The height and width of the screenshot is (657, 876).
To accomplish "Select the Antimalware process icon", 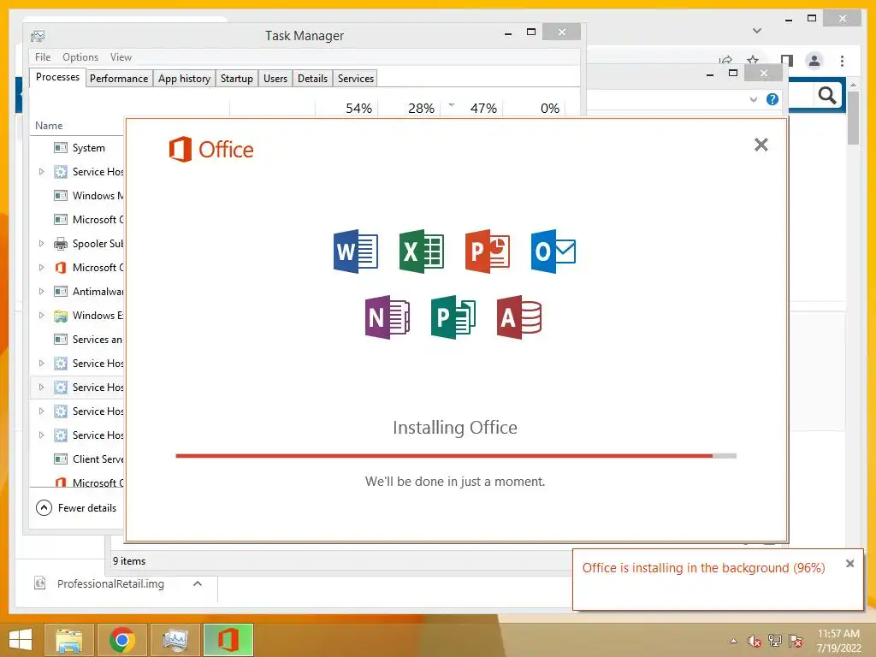I will point(61,292).
